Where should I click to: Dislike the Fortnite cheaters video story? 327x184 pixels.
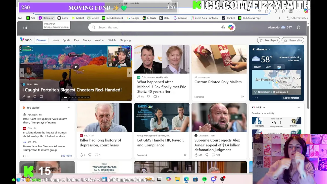point(35,97)
